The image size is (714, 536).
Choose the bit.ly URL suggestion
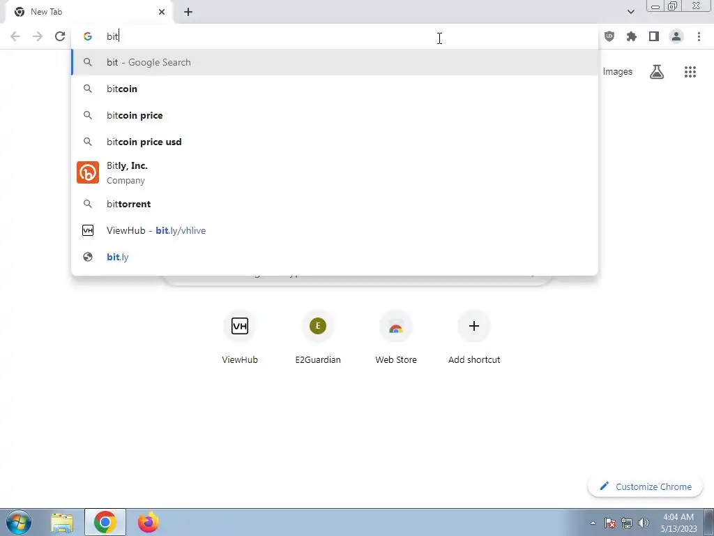tap(335, 257)
